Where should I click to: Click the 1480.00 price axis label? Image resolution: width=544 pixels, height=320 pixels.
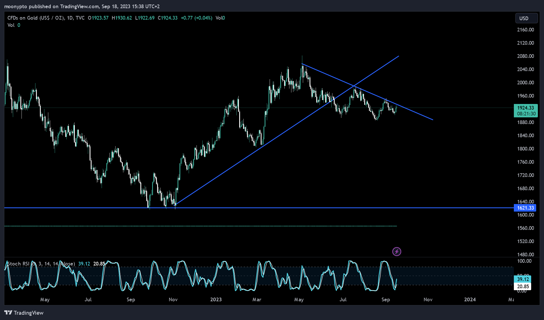[525, 254]
